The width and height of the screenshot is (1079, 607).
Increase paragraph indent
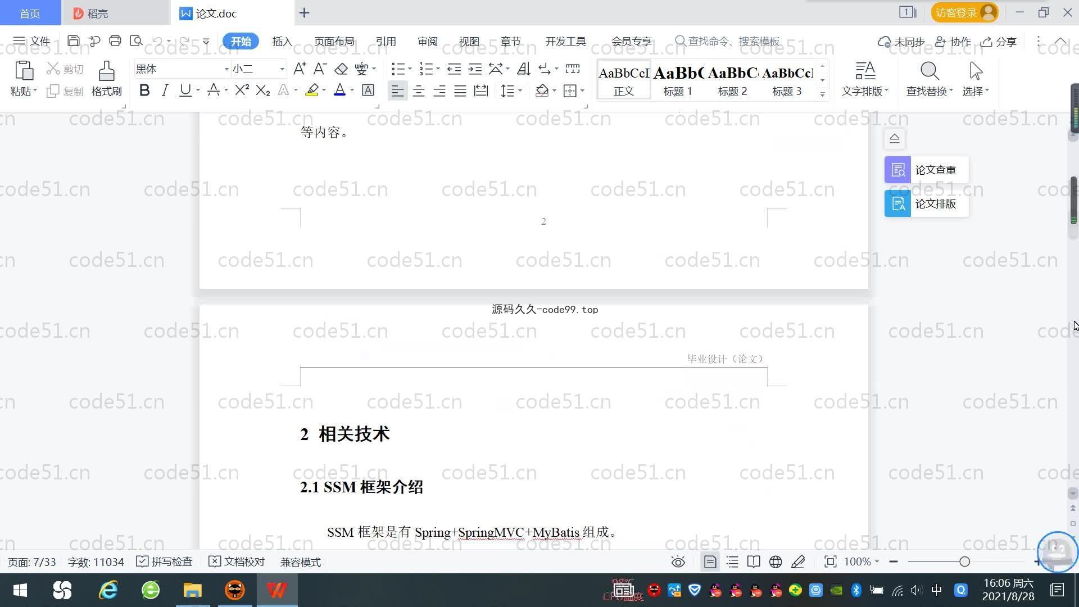(x=475, y=69)
